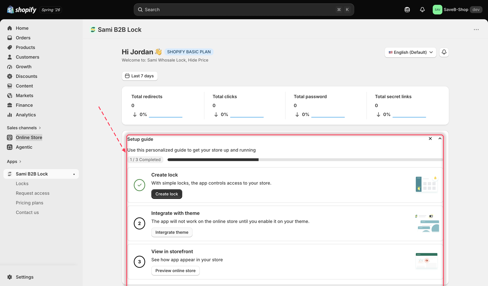The image size is (488, 286).
Task: Click the Create lock illustration thumbnail
Action: [427, 184]
